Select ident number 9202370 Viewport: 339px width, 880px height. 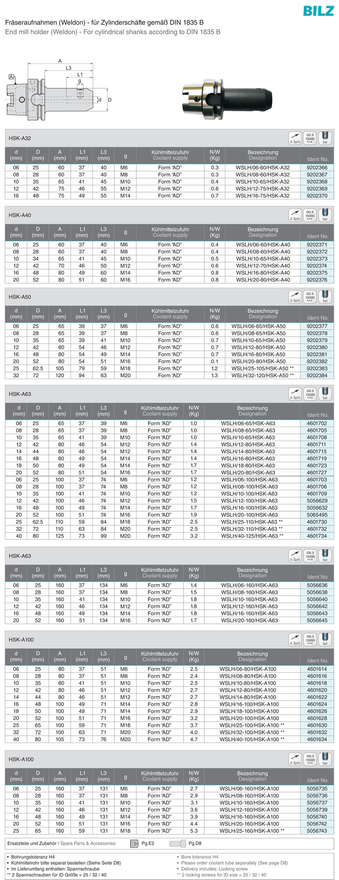tap(317, 196)
